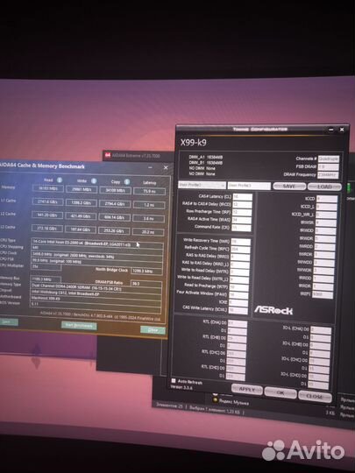
Task: Click the tREFI value field
Action: 323,294
